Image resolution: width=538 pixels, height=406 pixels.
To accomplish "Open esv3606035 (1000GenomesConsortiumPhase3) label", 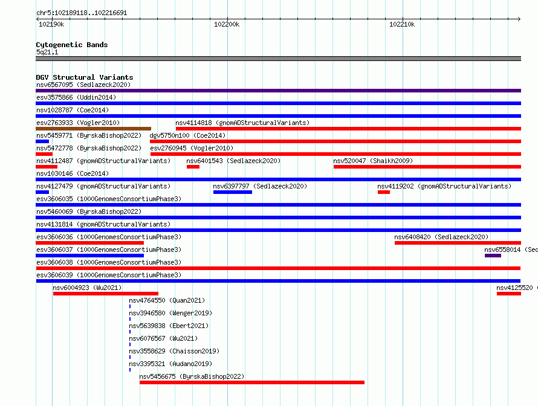I will (109, 199).
